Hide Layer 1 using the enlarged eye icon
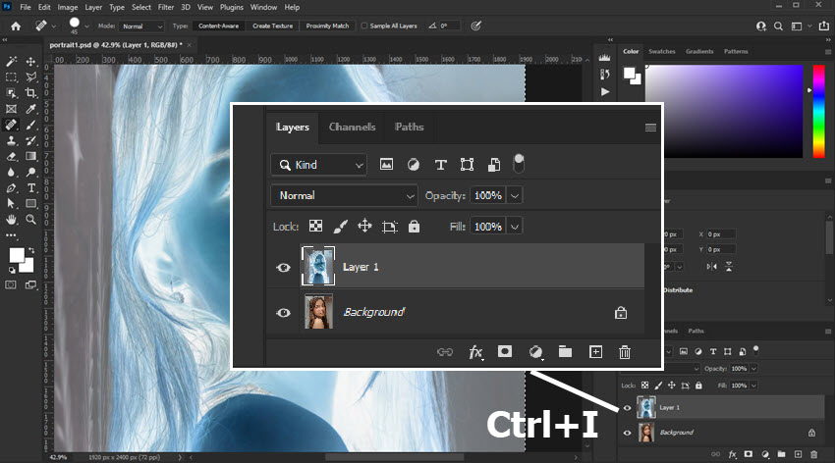This screenshot has width=835, height=463. coord(283,268)
